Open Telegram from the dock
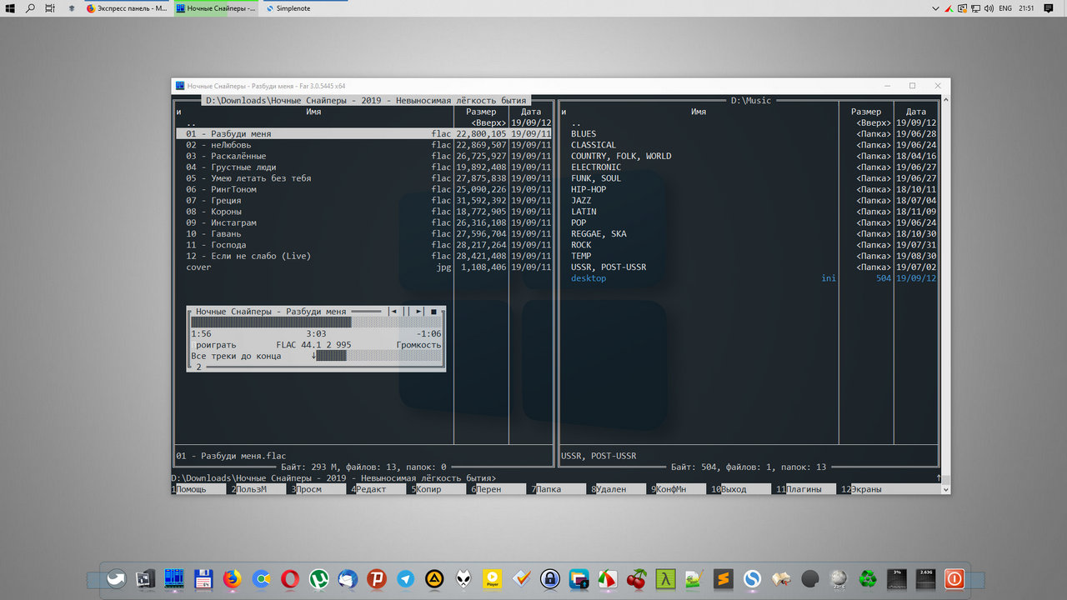The image size is (1067, 600). point(406,578)
